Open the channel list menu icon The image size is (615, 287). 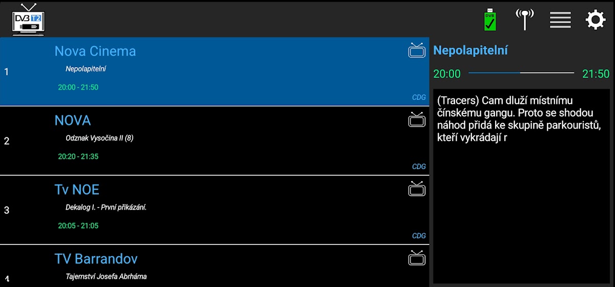coord(560,20)
